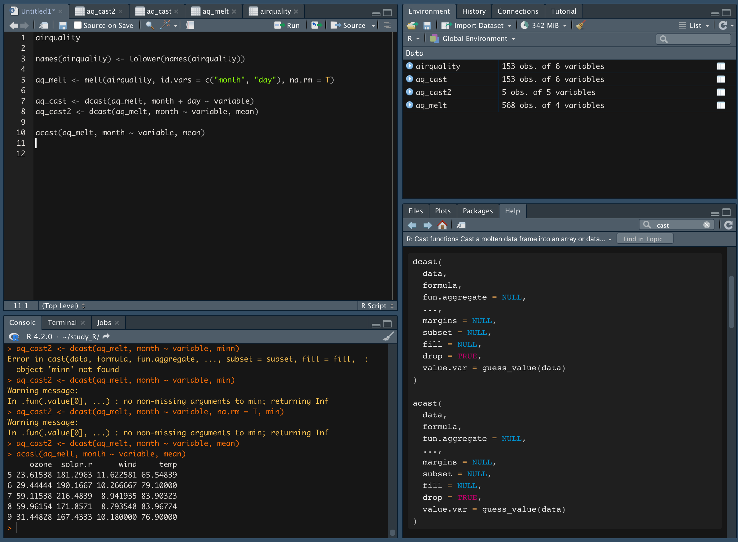The height and width of the screenshot is (542, 738).
Task: Click the search magnifier icon in editor toolbar
Action: coord(150,25)
